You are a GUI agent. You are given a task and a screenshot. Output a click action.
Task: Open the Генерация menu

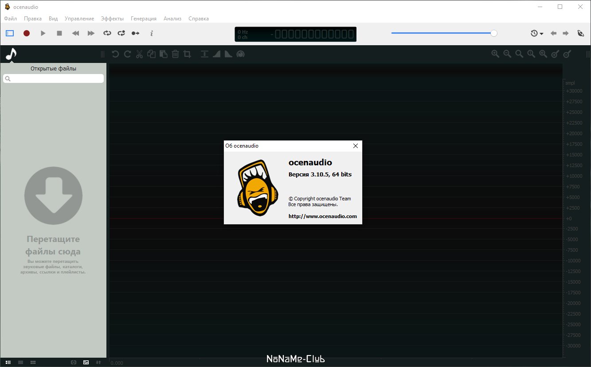pyautogui.click(x=144, y=19)
